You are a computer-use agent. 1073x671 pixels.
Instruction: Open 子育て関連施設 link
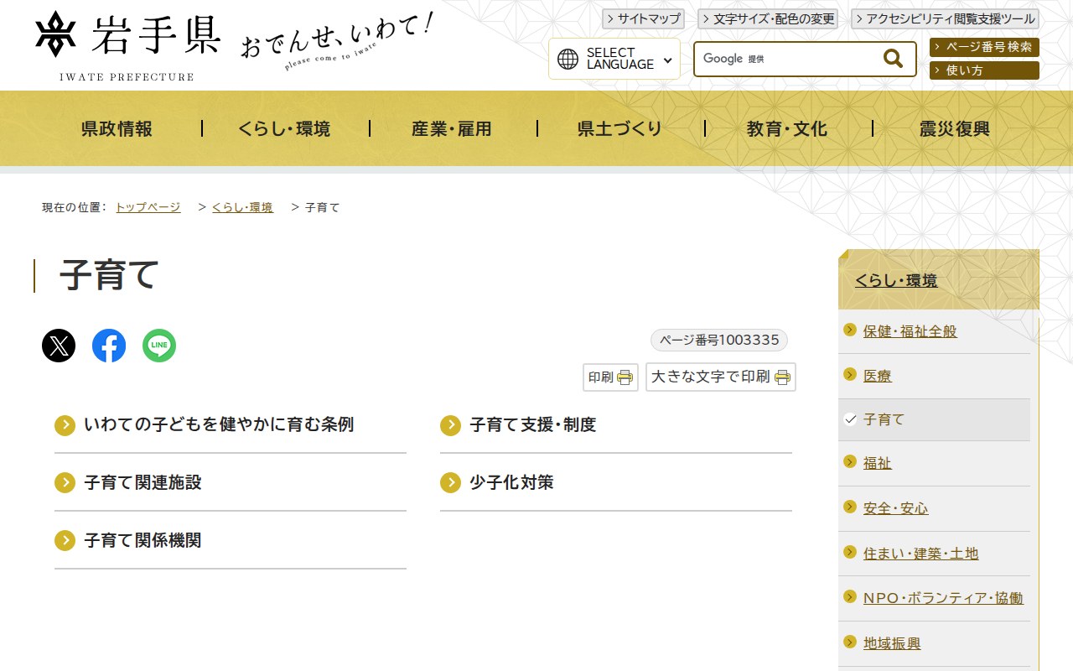pos(143,483)
